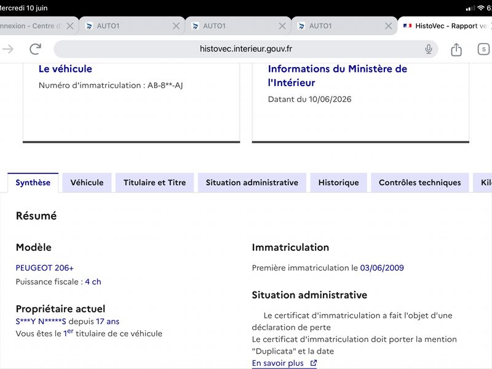Click the 03/06/2009 first registration date
Image resolution: width=492 pixels, height=369 pixels.
click(x=382, y=268)
